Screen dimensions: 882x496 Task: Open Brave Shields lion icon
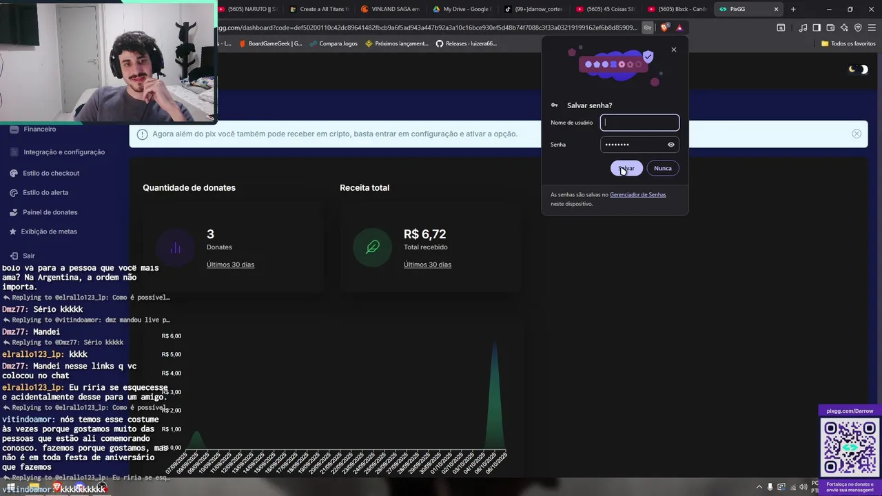tap(664, 28)
